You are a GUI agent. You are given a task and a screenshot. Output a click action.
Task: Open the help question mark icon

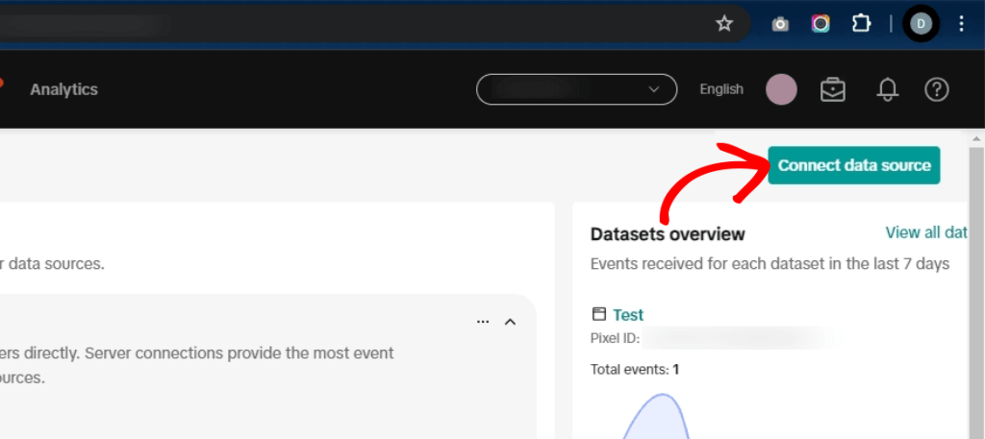[x=937, y=89]
